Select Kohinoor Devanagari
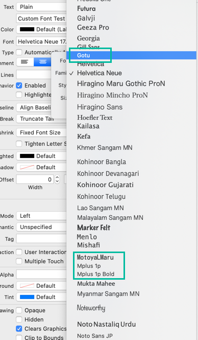The image size is (198, 340). tap(108, 173)
